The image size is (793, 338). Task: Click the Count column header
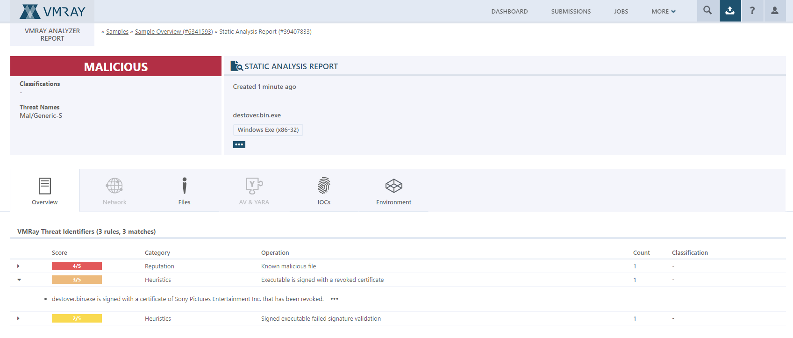(x=642, y=253)
